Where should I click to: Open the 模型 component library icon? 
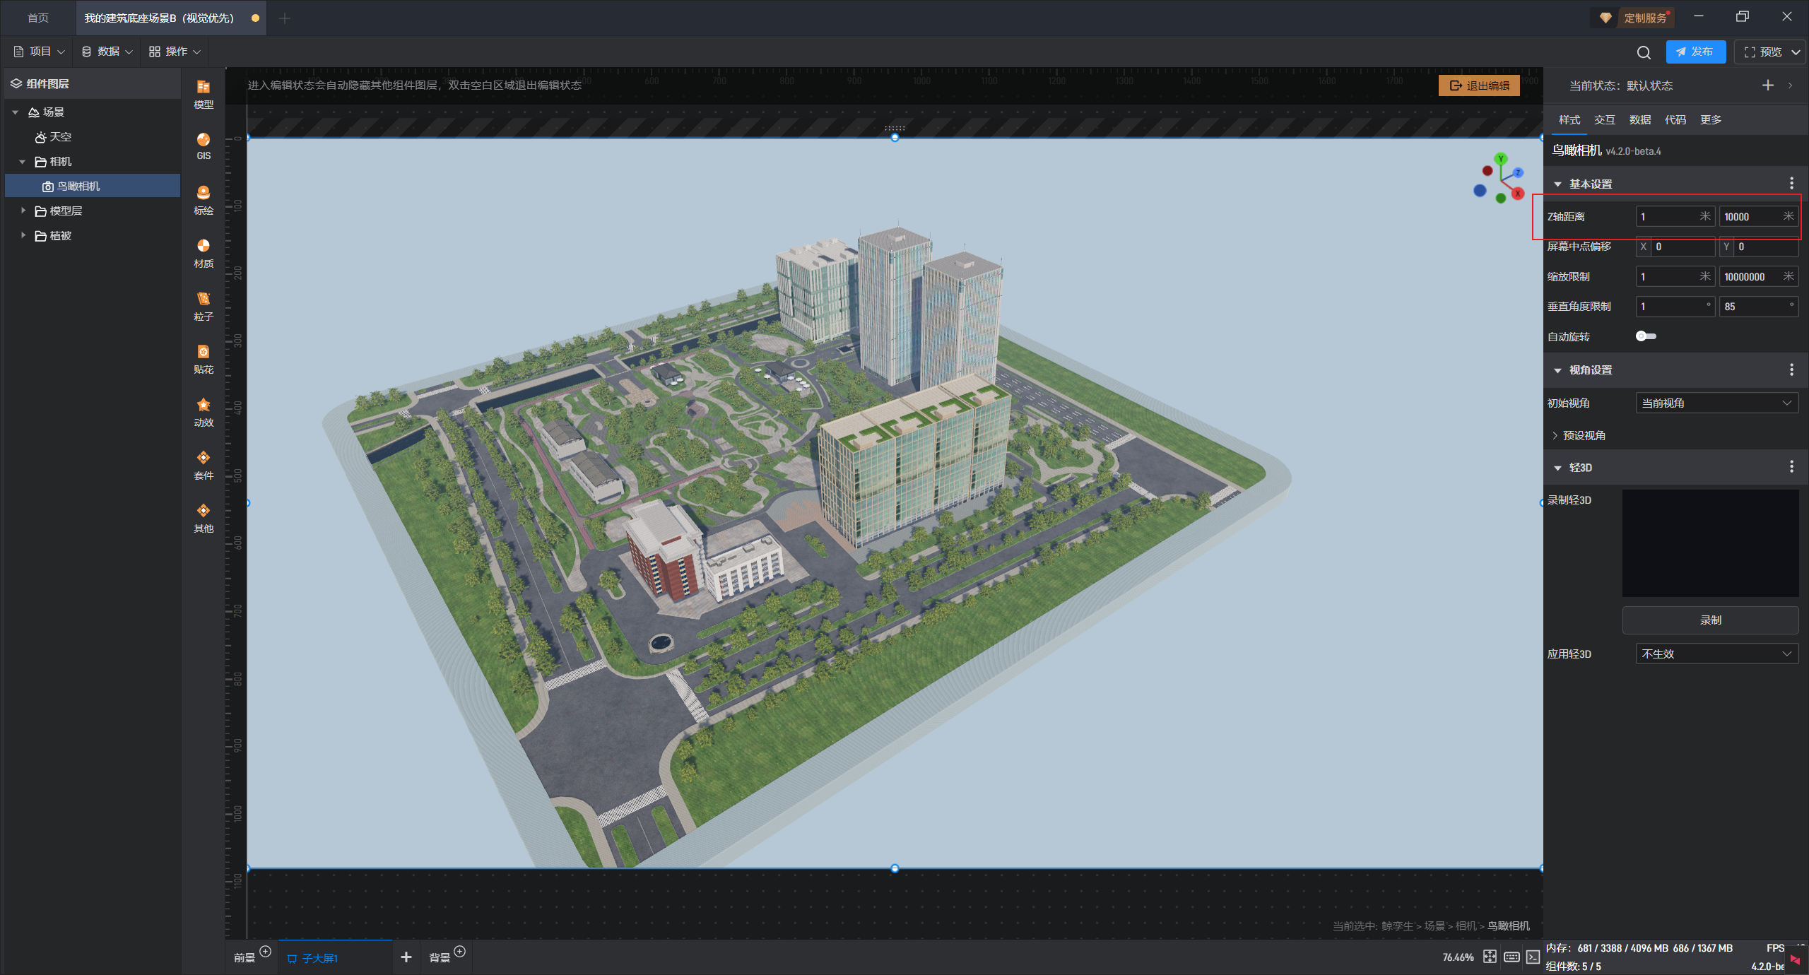[x=204, y=93]
